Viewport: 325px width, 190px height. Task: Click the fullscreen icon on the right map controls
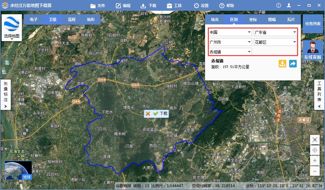[315, 139]
